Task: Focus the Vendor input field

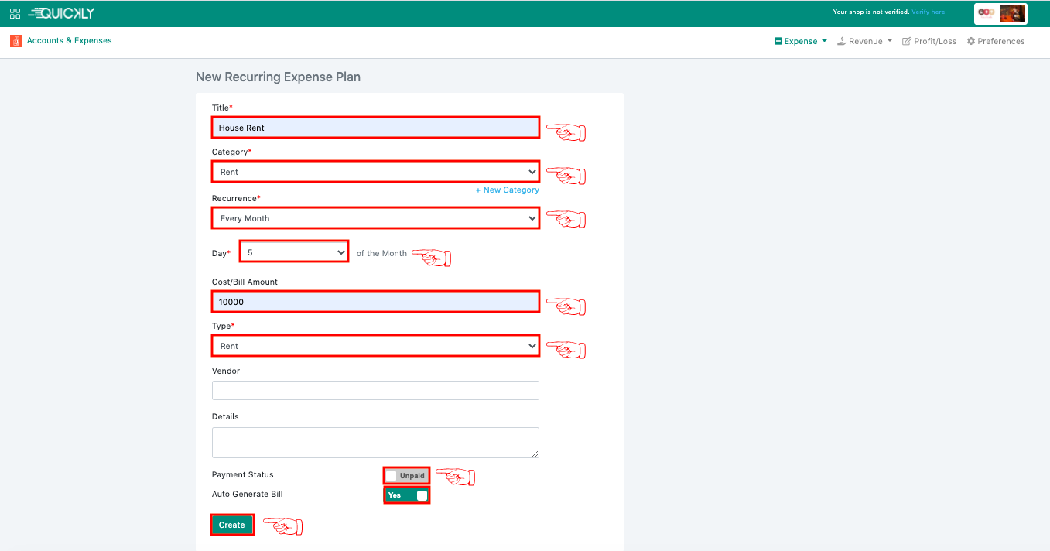Action: click(375, 391)
